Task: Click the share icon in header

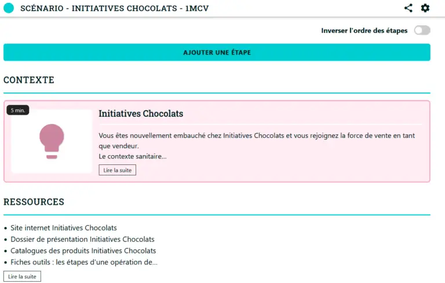Action: click(408, 8)
